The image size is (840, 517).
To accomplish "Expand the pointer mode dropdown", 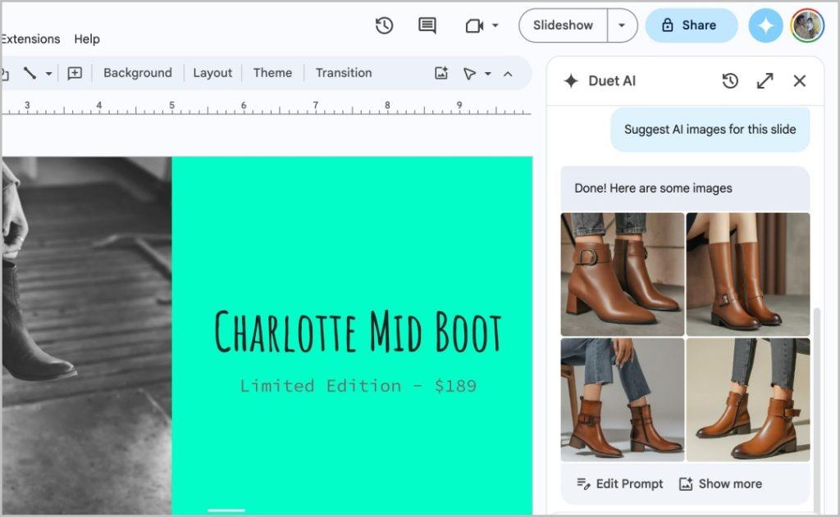I will 488,73.
